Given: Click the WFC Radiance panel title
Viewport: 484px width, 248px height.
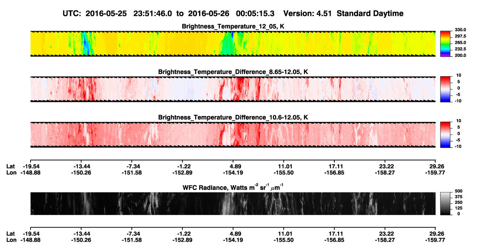Looking at the screenshot, I should coord(233,187).
